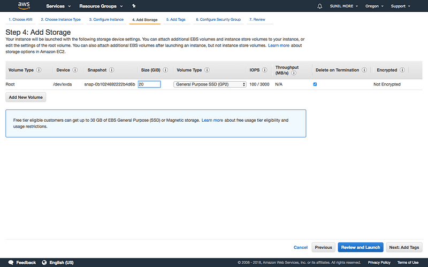The width and height of the screenshot is (428, 267).
Task: Click the Feedback speech bubble icon
Action: pos(11,262)
